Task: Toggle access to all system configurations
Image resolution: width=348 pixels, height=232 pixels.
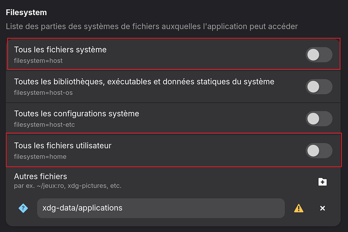Action: 319,119
